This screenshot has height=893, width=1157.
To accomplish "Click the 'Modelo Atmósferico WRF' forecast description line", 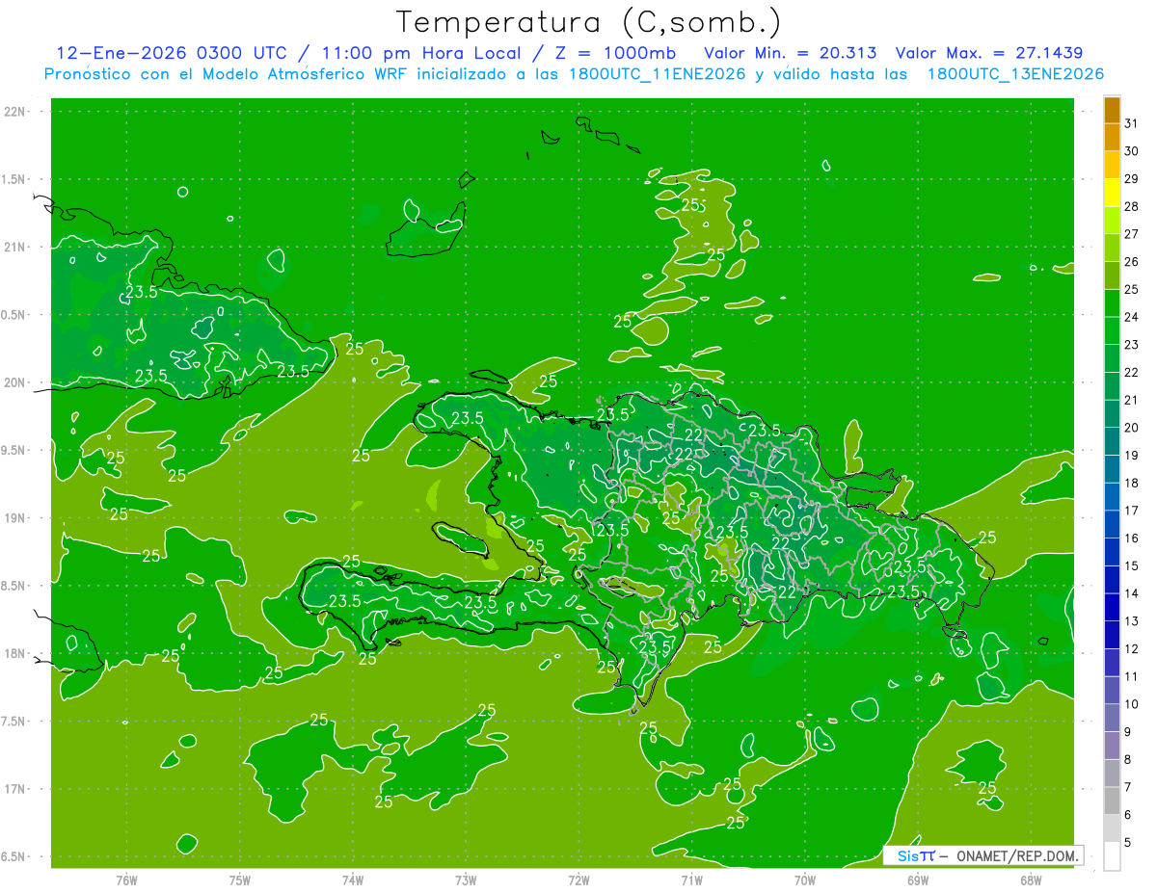I will pyautogui.click(x=574, y=74).
